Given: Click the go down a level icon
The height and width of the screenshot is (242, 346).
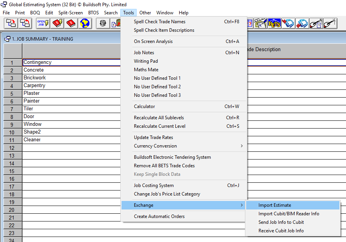Looking at the screenshot, I should 10,24.
